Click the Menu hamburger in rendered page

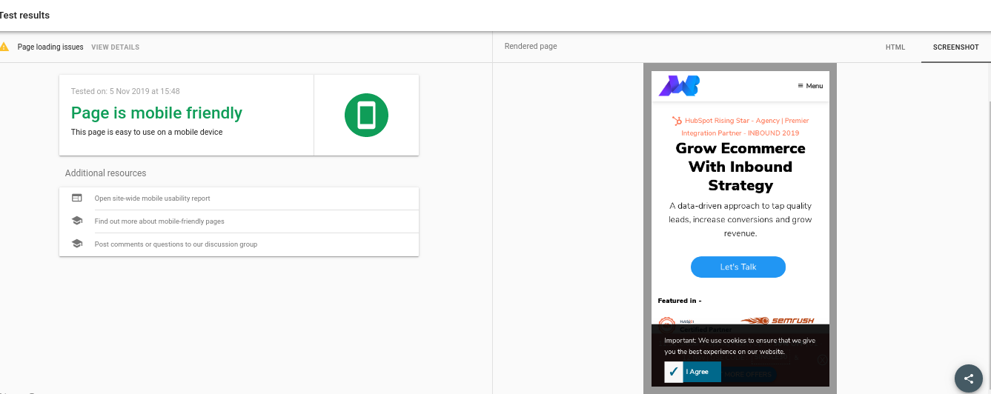[810, 86]
